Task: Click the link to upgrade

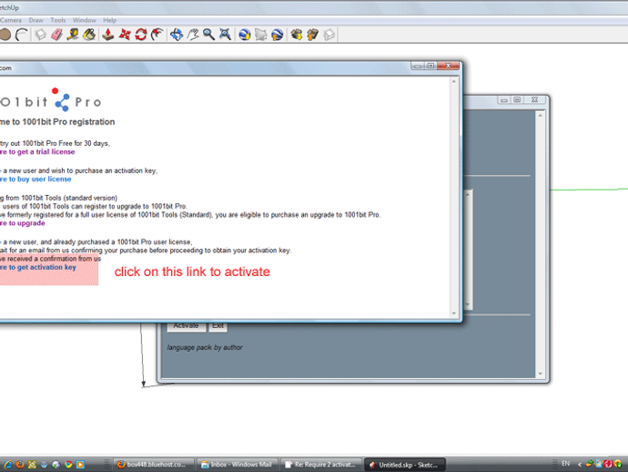Action: (23, 223)
